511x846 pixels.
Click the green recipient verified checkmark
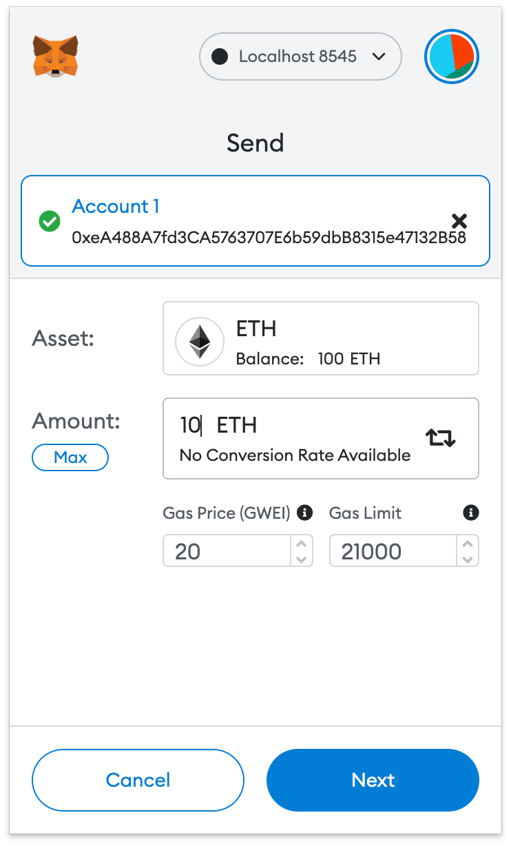(50, 222)
